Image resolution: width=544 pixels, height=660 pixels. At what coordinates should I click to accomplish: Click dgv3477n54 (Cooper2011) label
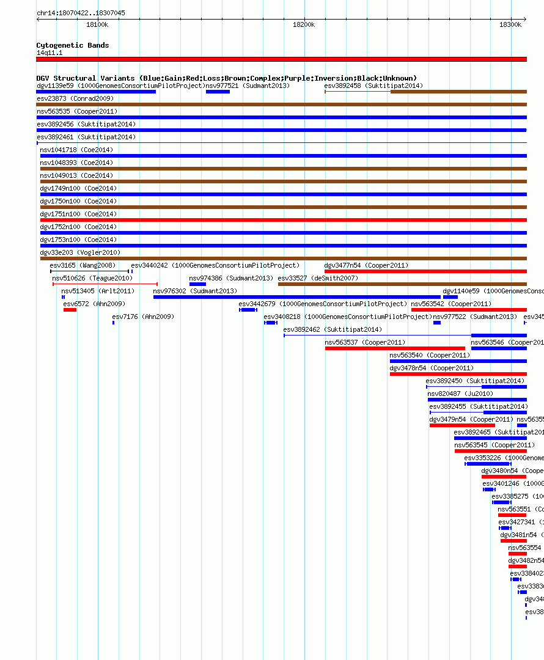[366, 266]
